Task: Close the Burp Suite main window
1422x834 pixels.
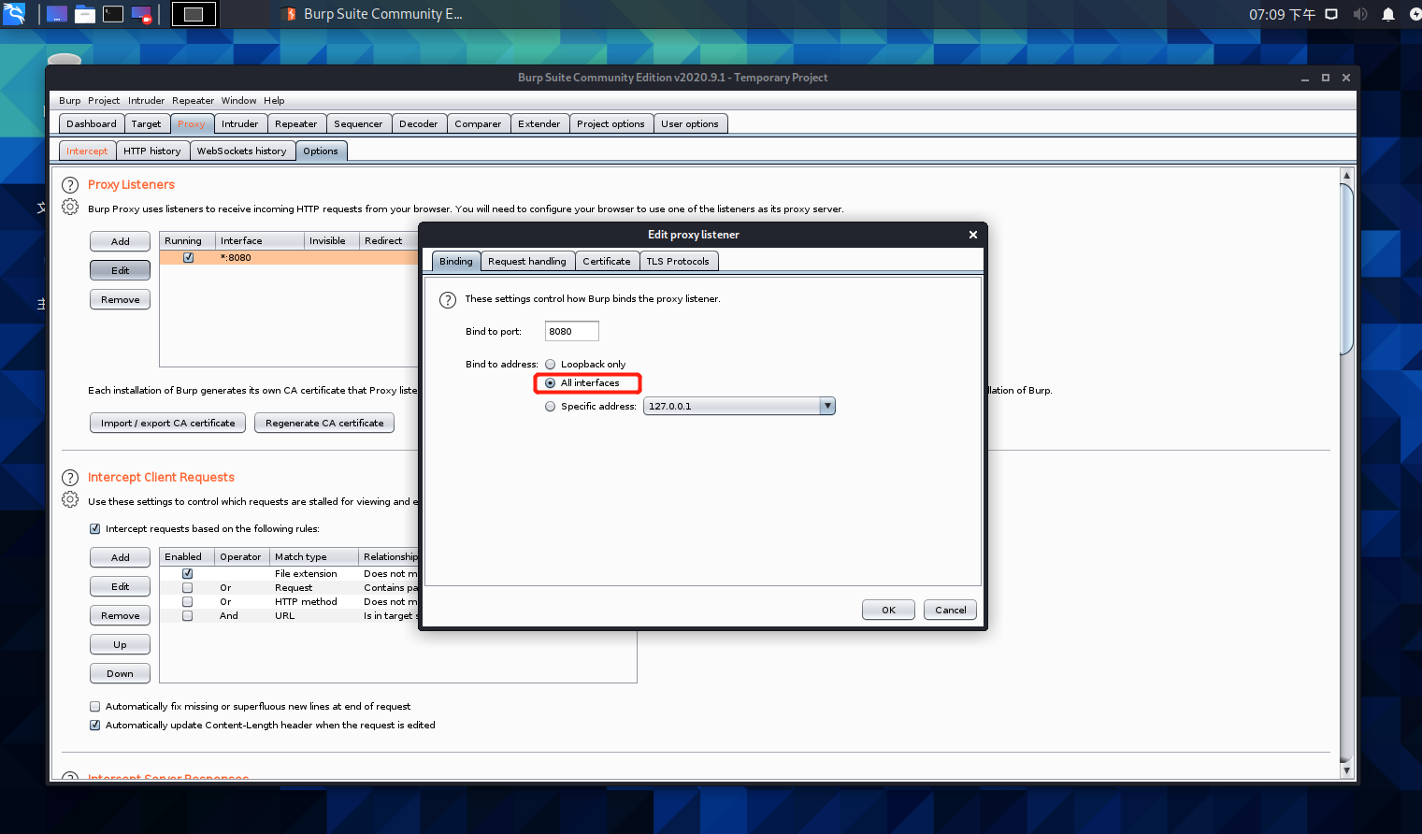Action: tap(1346, 78)
